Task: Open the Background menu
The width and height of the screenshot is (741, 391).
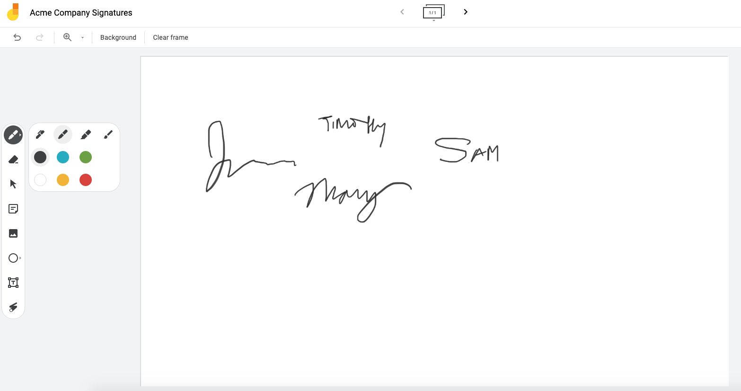Action: pyautogui.click(x=118, y=37)
